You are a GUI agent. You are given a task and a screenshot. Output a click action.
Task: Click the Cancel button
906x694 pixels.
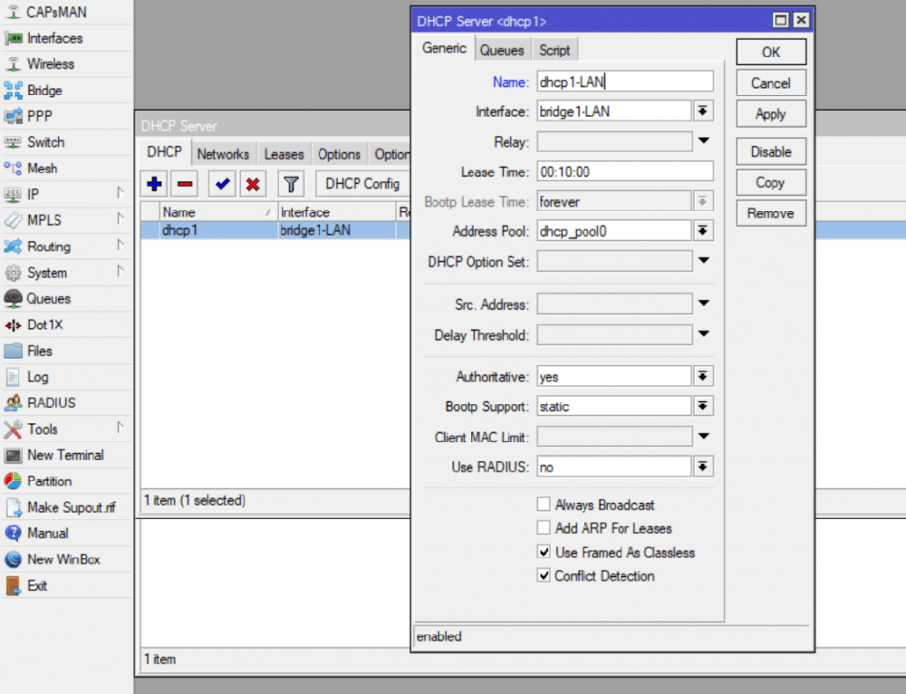[771, 83]
